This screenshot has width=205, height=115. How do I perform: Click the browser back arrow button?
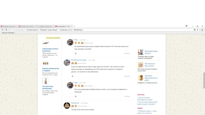tap(3, 30)
